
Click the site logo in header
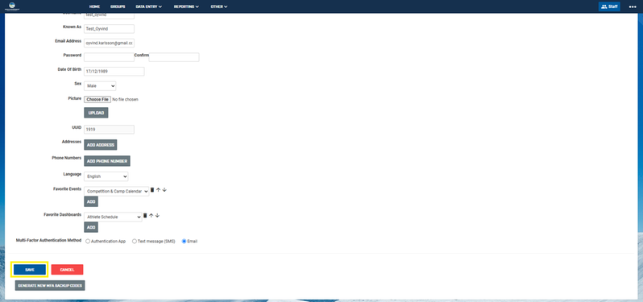pyautogui.click(x=12, y=6)
